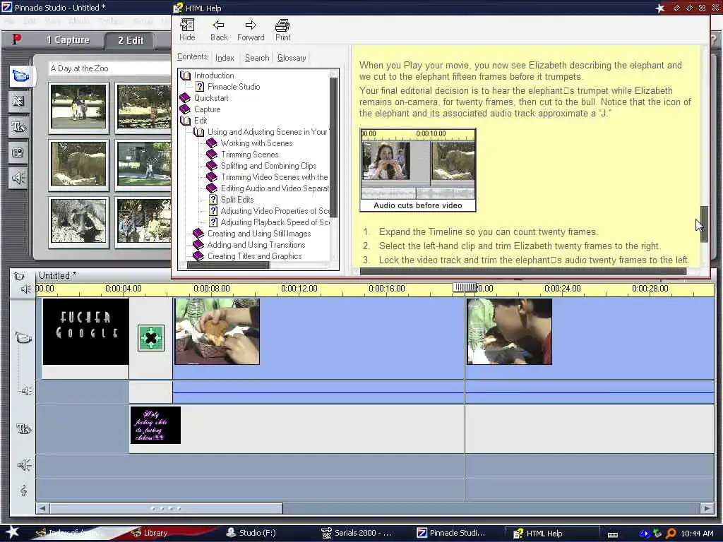Open the transitions album section
Viewport: 723px width, 542px height.
[19, 101]
